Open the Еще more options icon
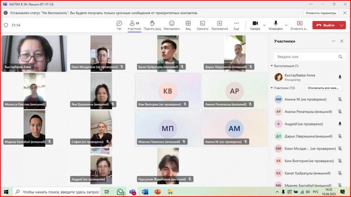The height and width of the screenshot is (197, 351). (236, 25)
